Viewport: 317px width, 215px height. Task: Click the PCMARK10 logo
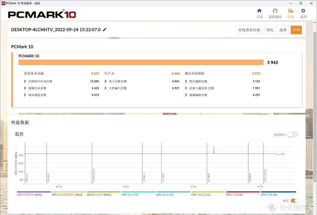click(42, 14)
